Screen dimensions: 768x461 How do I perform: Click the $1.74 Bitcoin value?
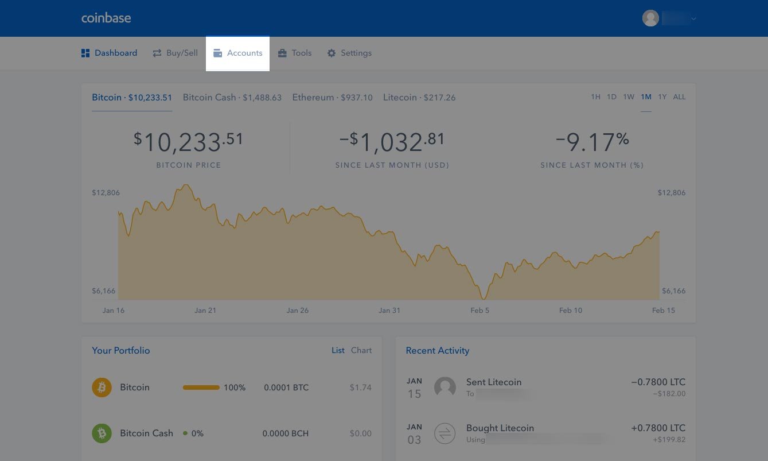pyautogui.click(x=361, y=388)
